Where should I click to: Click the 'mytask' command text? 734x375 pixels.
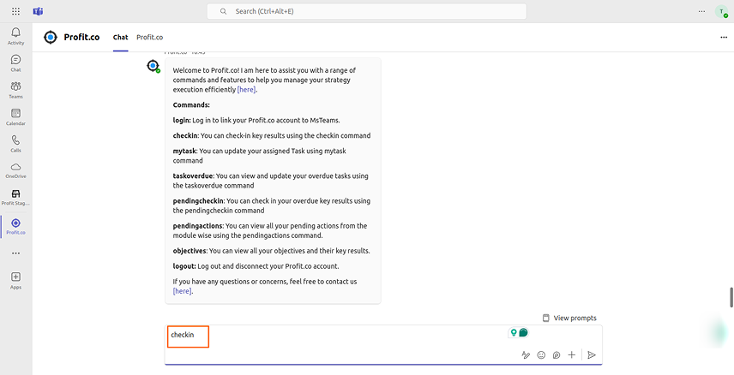click(184, 151)
